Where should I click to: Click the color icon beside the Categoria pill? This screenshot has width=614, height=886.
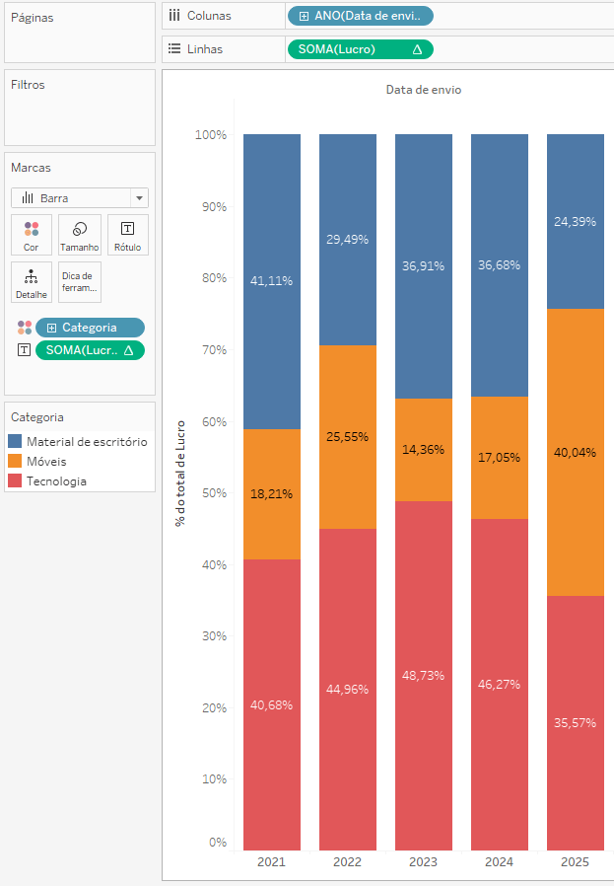click(x=25, y=328)
